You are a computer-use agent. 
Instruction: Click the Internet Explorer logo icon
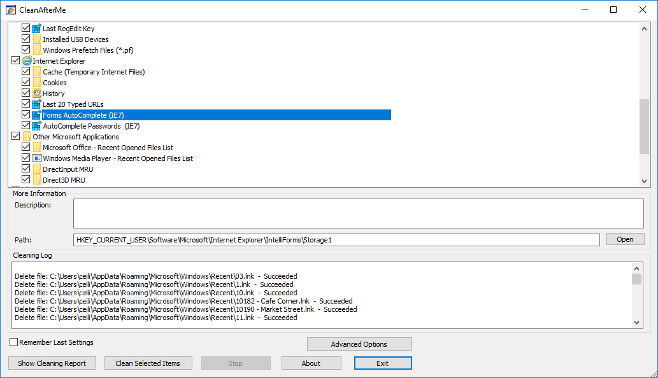click(x=27, y=60)
